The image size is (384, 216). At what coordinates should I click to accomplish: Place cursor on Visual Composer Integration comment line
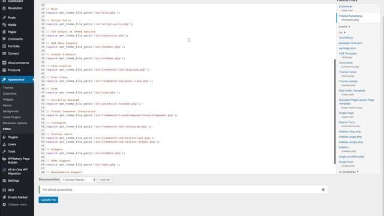pyautogui.click(x=71, y=111)
